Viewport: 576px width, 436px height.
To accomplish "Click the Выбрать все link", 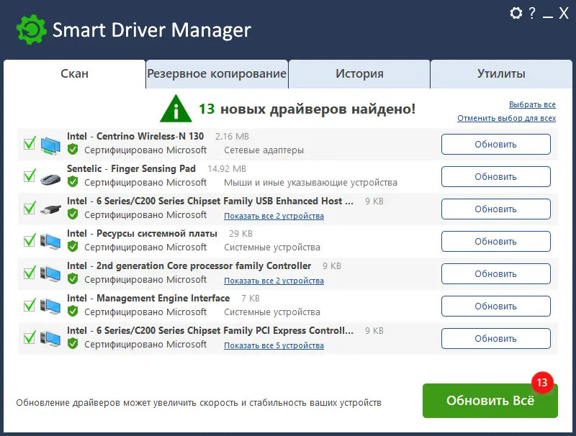I will click(532, 104).
